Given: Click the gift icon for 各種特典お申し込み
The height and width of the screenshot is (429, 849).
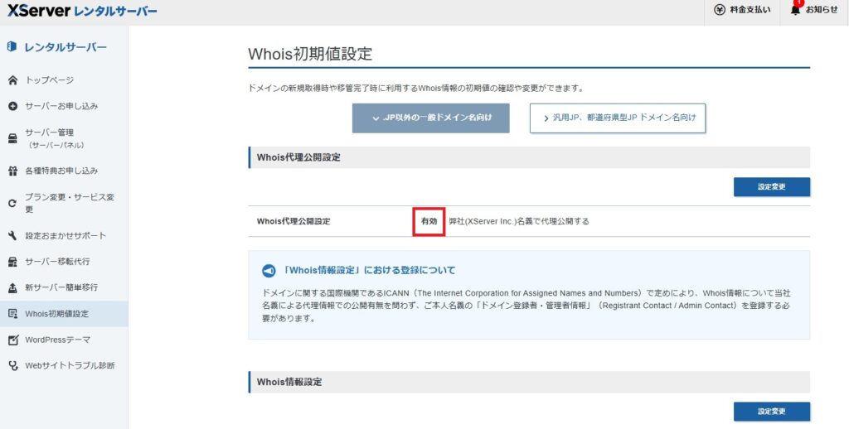Looking at the screenshot, I should point(12,171).
